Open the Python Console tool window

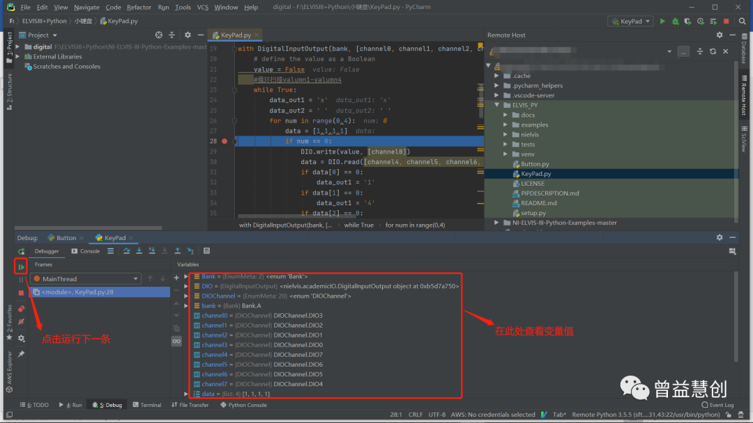pos(243,405)
